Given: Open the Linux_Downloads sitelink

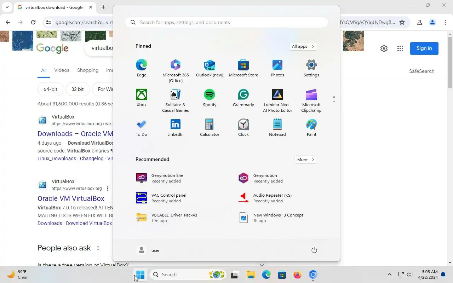Looking at the screenshot, I should pos(57,158).
